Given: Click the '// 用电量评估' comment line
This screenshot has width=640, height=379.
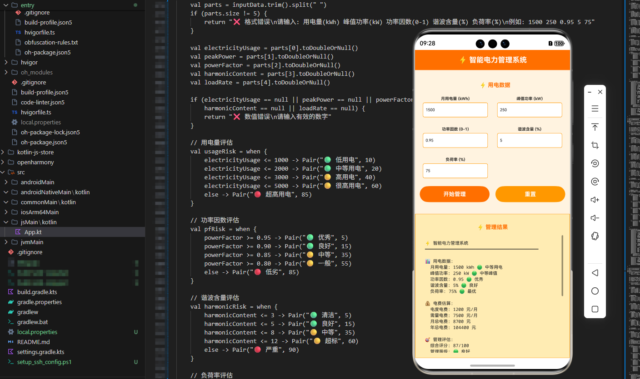Looking at the screenshot, I should coord(211,143).
